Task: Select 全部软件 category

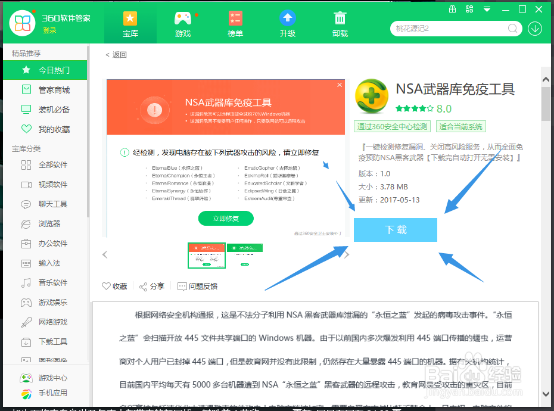Action: (x=45, y=164)
